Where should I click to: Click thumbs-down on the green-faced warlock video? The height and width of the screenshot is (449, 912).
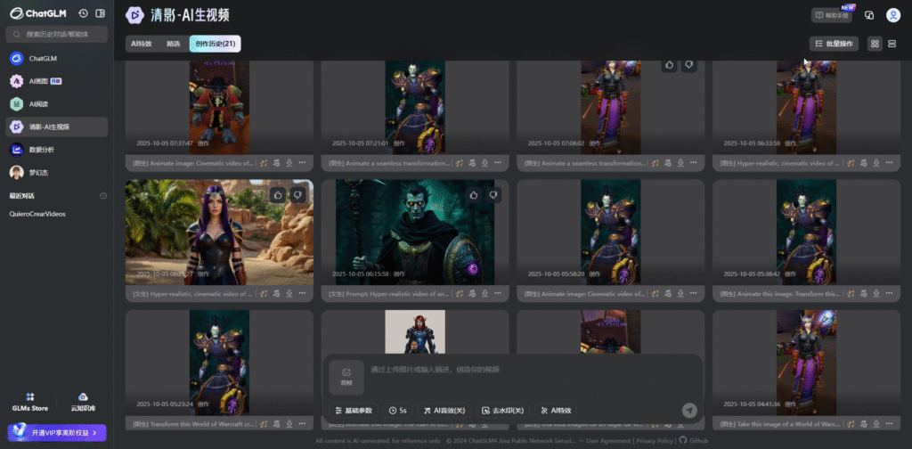pyautogui.click(x=493, y=194)
